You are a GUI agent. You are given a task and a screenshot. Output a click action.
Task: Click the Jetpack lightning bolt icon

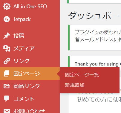click(7, 19)
